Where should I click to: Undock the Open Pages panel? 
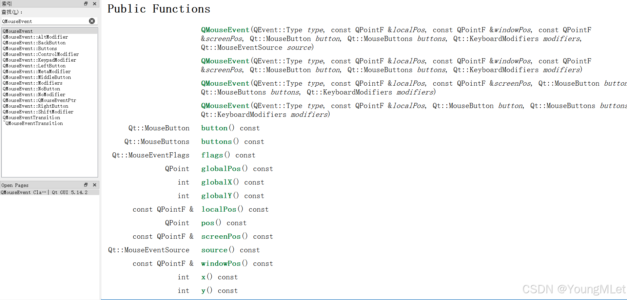tap(86, 185)
